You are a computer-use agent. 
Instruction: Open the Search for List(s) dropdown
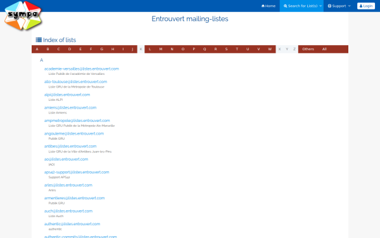coord(301,6)
